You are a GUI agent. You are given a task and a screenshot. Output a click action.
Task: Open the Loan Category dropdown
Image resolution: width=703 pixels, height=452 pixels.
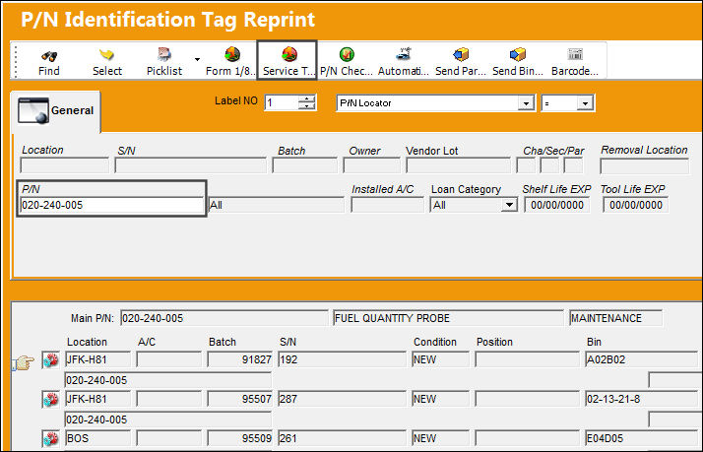pyautogui.click(x=508, y=206)
